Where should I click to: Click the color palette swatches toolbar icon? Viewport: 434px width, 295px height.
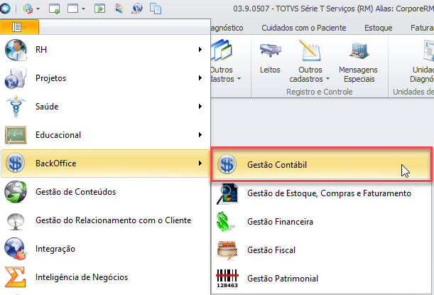[x=119, y=9]
